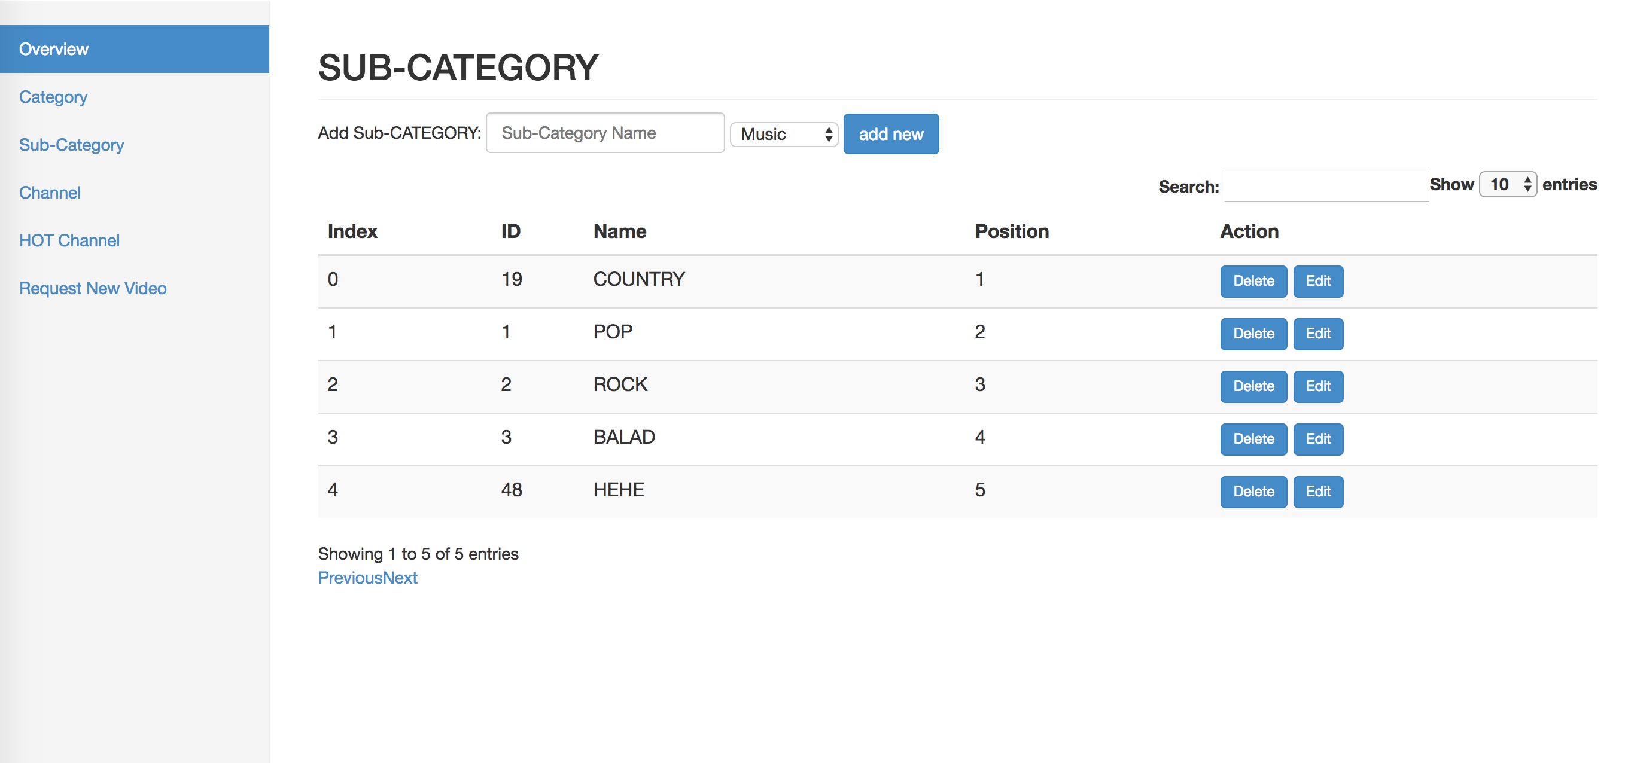Click the add new button

[x=890, y=135]
